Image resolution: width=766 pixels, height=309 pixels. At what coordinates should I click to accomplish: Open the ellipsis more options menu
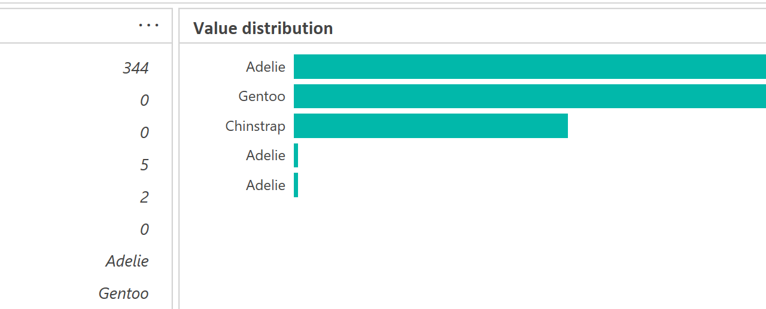click(x=148, y=26)
